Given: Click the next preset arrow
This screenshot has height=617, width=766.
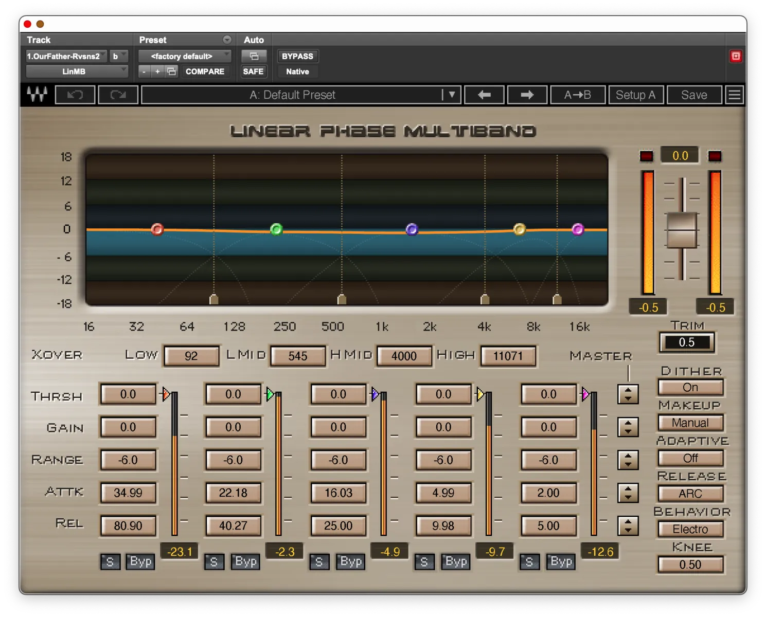Looking at the screenshot, I should (527, 95).
